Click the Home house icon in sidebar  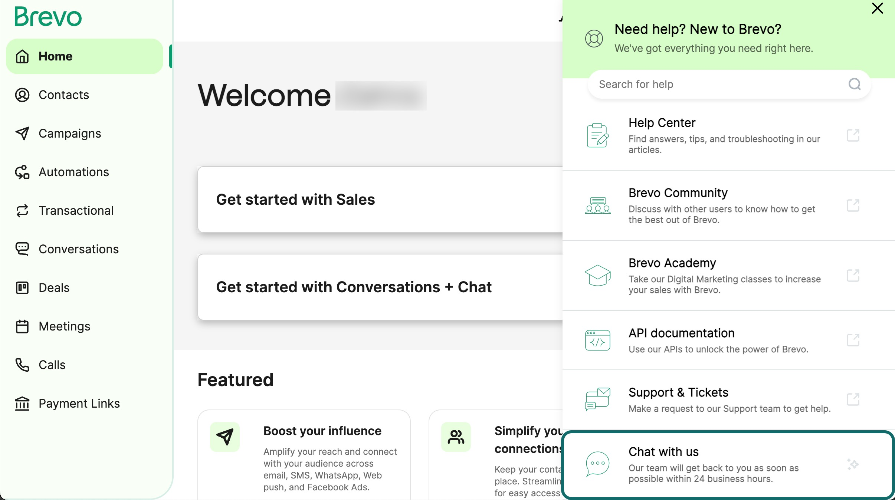[22, 56]
